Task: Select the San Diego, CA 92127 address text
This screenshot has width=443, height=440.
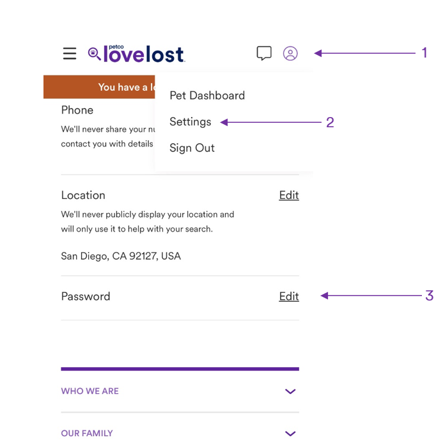Action: click(x=121, y=256)
